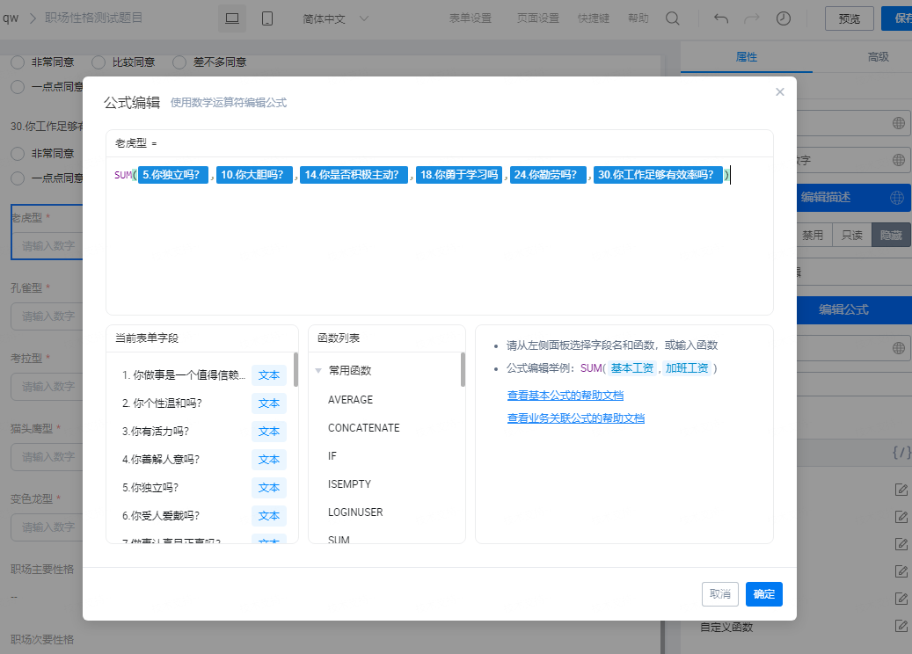912x654 pixels.
Task: Click the code braces icon
Action: coord(901,453)
